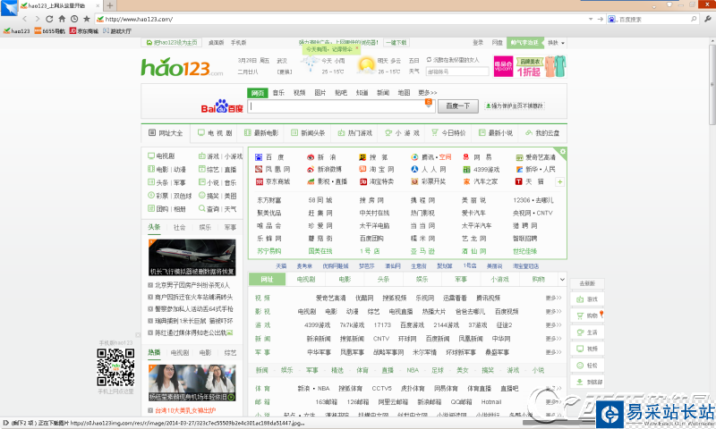Open the 淘宝网 site link
Viewport: 716px width, 429px height.
point(377,169)
